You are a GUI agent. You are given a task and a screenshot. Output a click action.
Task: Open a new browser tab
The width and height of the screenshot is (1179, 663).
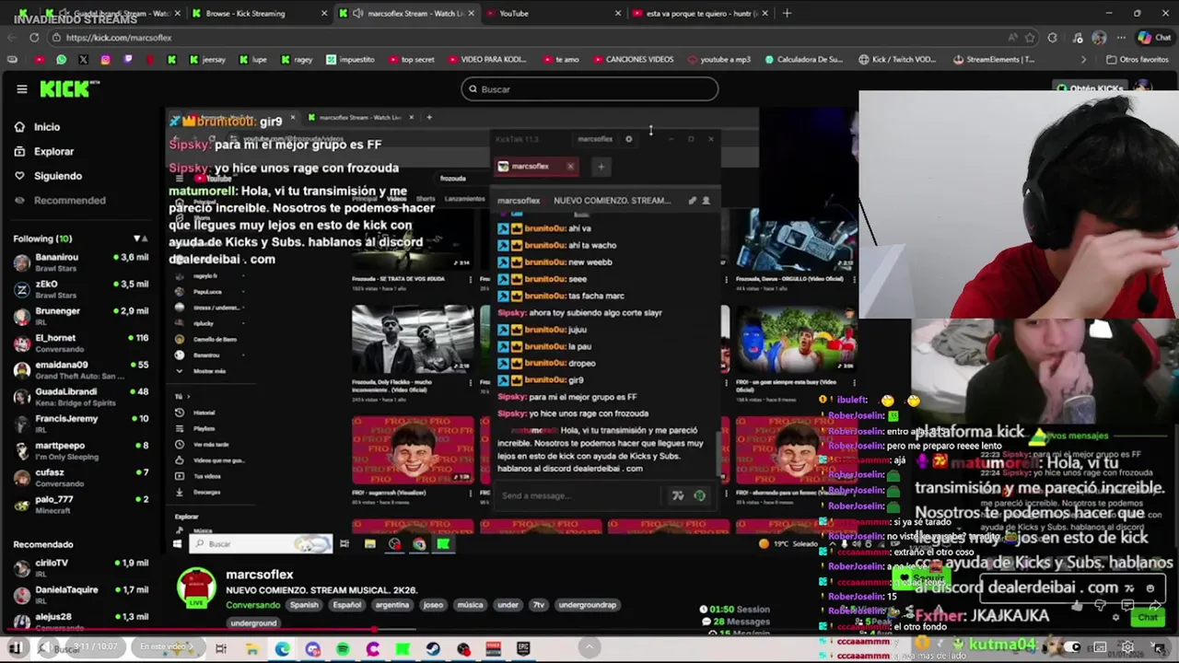tap(787, 13)
